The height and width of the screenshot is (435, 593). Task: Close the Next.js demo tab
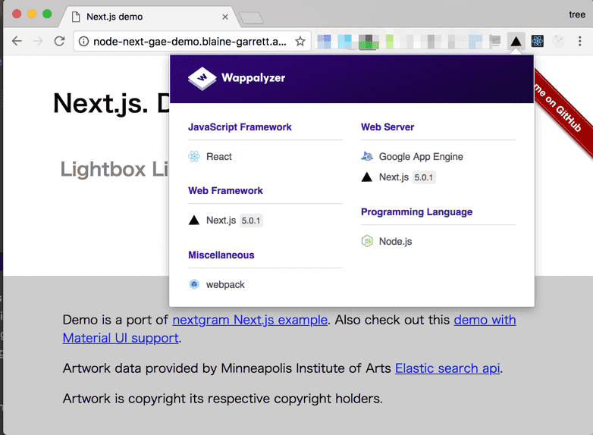pos(225,17)
